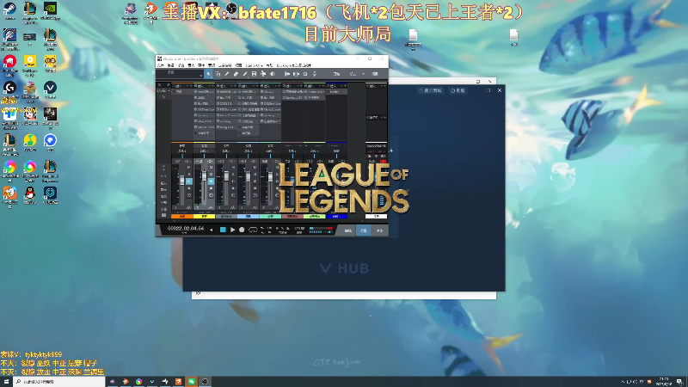Stop playback with the blue square button
This screenshot has width=688, height=387.
[223, 230]
